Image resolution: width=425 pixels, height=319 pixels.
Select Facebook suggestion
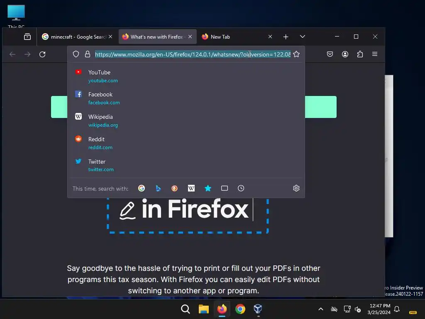(186, 98)
